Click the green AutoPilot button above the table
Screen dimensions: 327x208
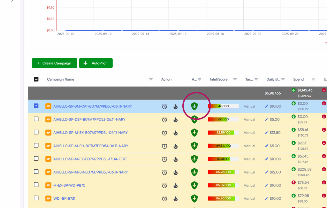click(96, 63)
